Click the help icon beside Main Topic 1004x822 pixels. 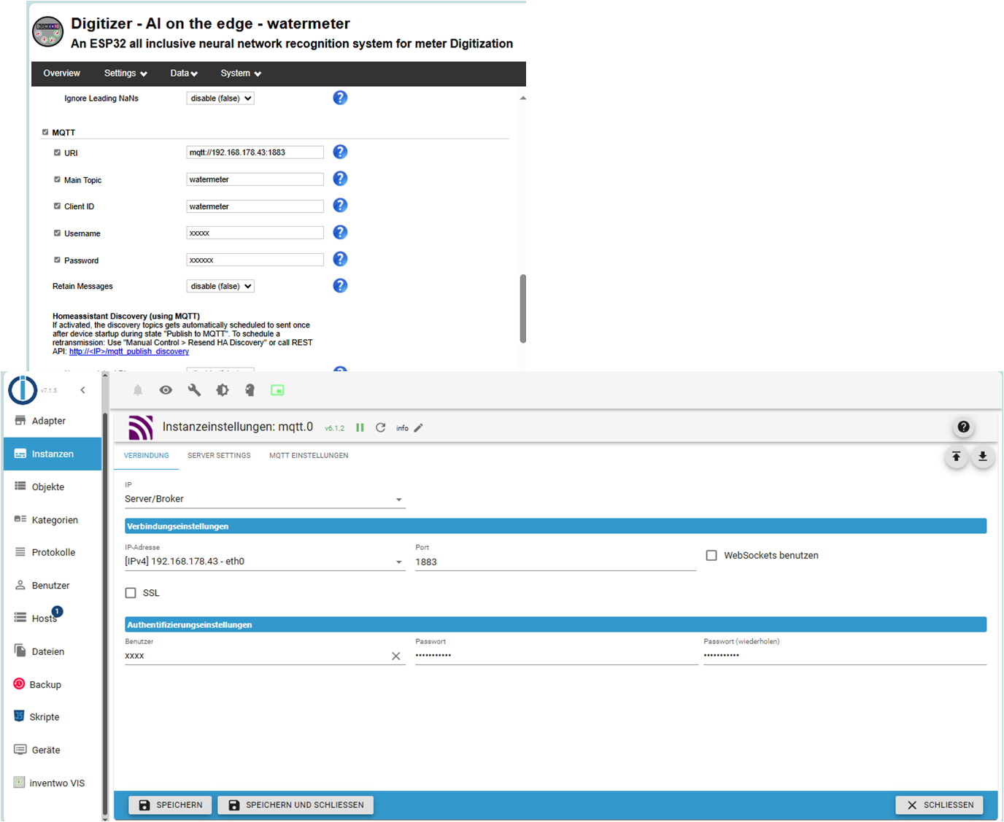[340, 179]
